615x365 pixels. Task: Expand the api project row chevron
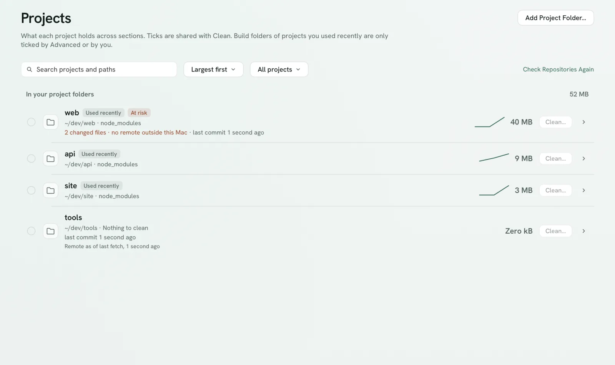[583, 159]
